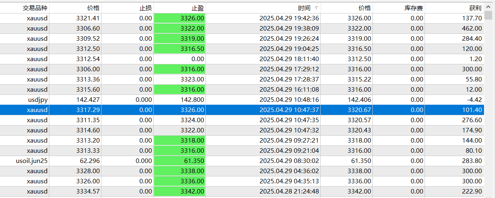Select time entry 2025.04.28 21:24:48

point(289,191)
